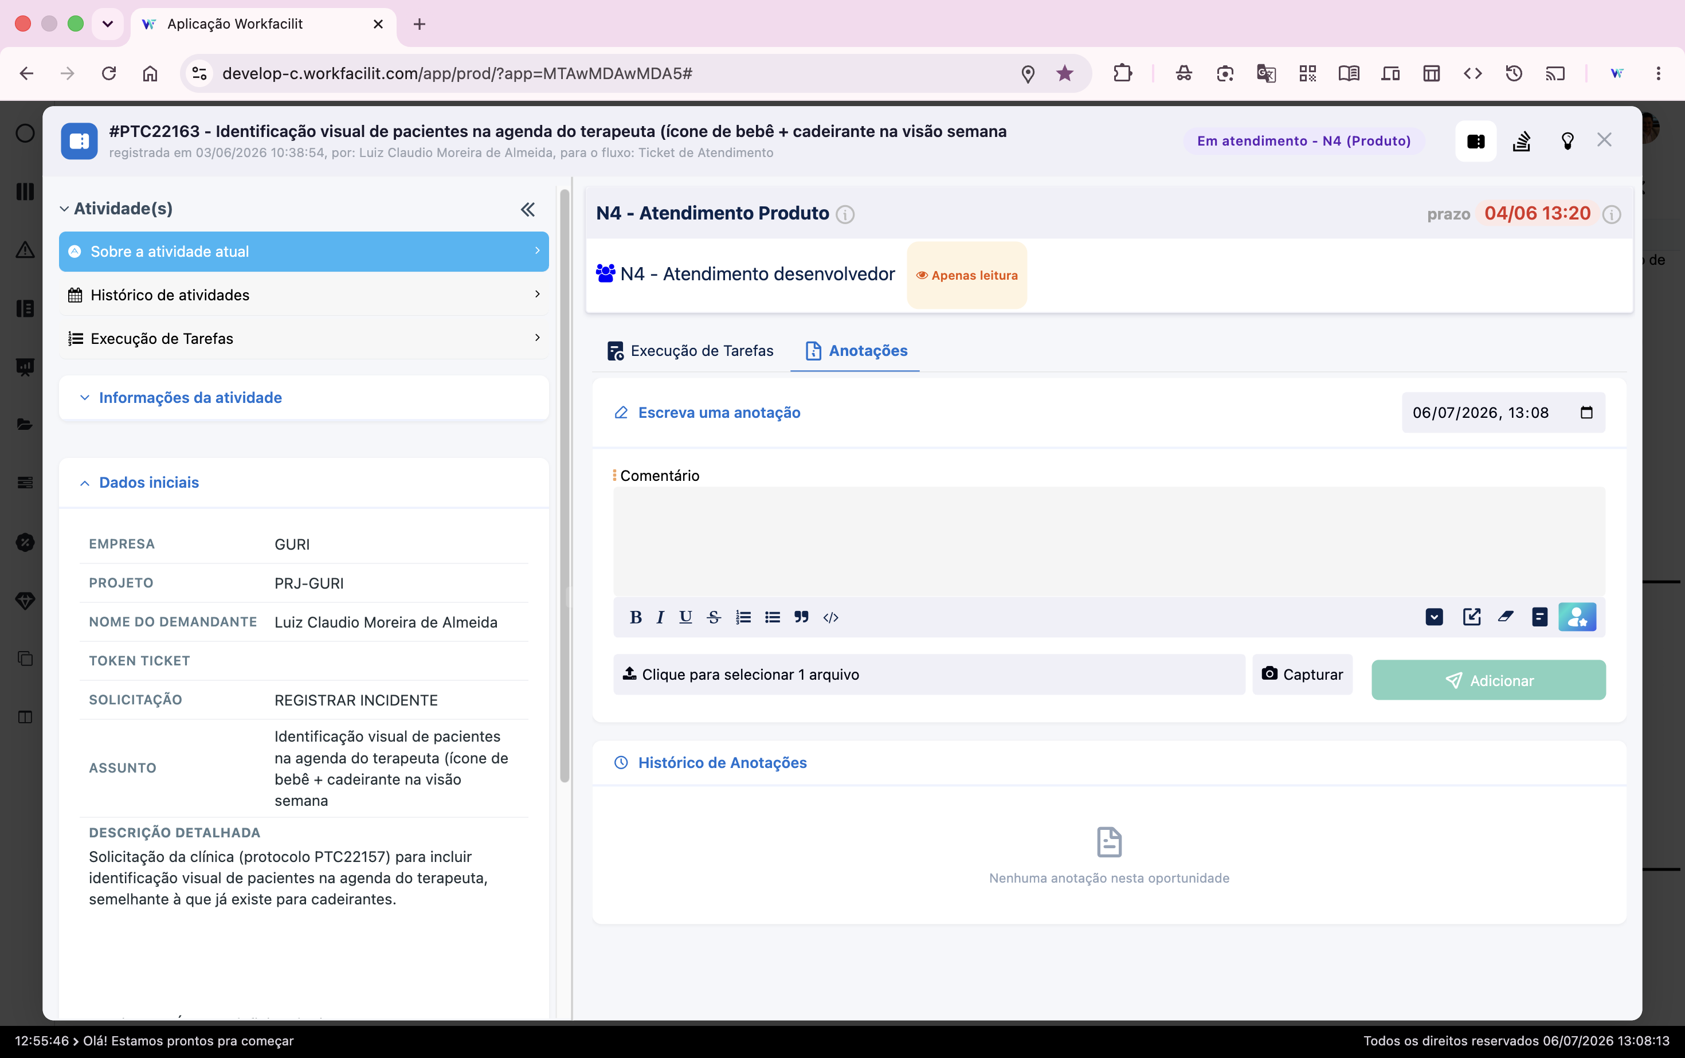
Task: Apply underline formatting in comment editor
Action: coord(686,617)
